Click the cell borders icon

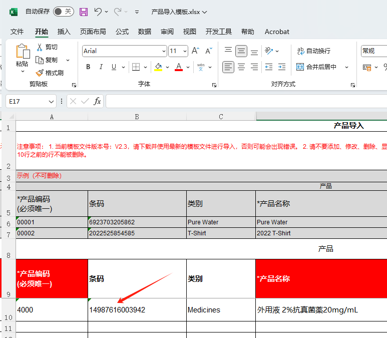click(x=136, y=67)
